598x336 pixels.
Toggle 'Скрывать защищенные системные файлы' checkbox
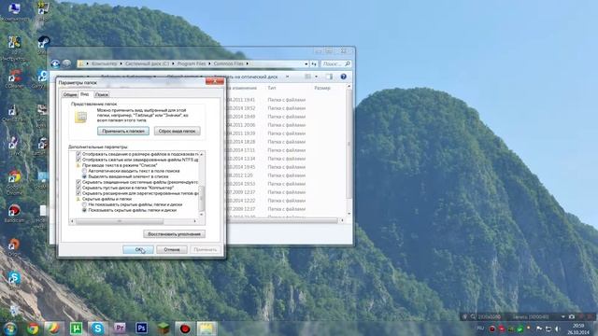tap(78, 182)
